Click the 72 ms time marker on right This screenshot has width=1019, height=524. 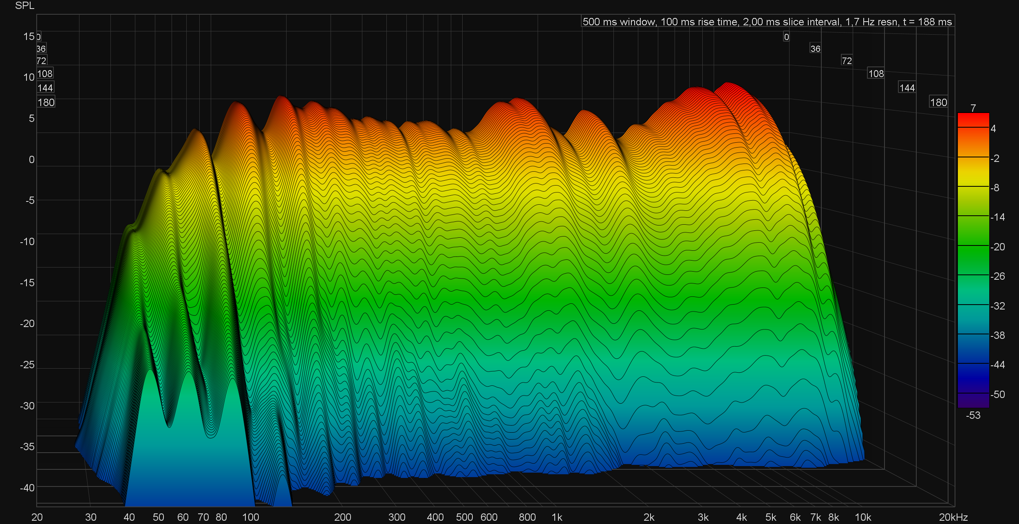point(847,61)
